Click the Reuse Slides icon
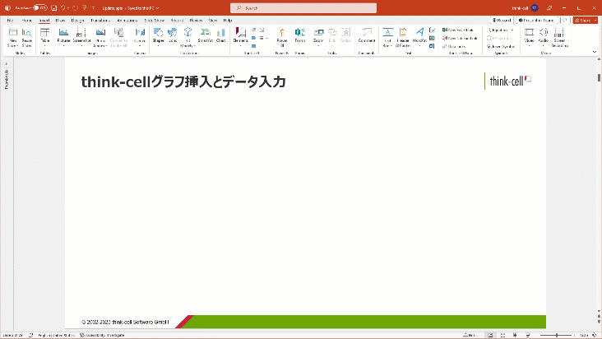 tap(27, 32)
